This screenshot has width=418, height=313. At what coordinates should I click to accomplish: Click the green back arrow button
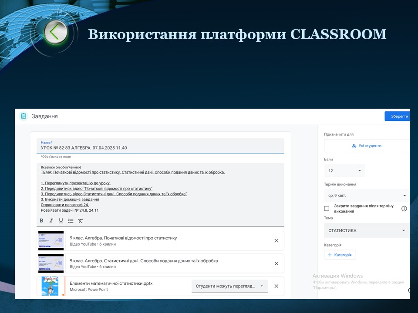(55, 32)
